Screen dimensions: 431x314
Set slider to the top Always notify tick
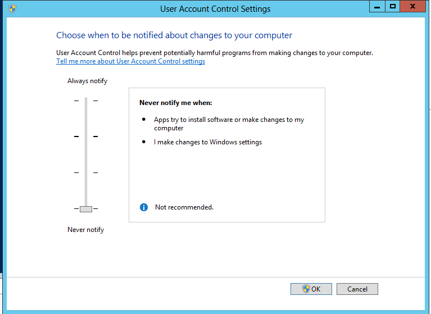[x=86, y=101]
